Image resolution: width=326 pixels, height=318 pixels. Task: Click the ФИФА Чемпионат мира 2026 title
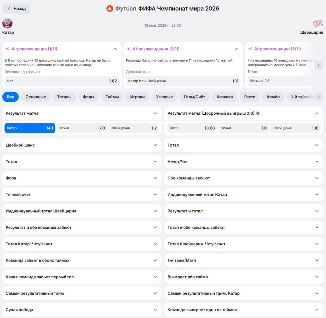179,9
